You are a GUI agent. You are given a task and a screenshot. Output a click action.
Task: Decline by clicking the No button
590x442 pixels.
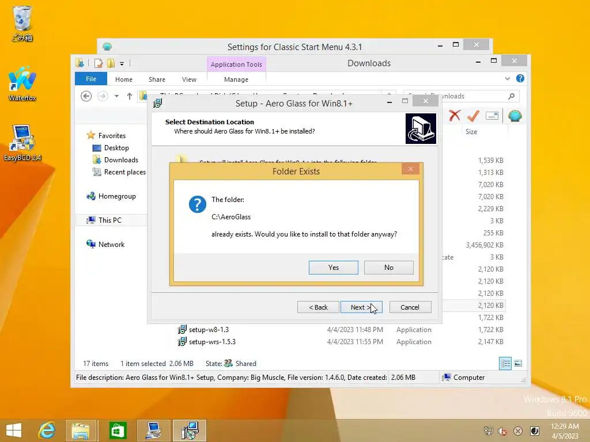click(389, 268)
